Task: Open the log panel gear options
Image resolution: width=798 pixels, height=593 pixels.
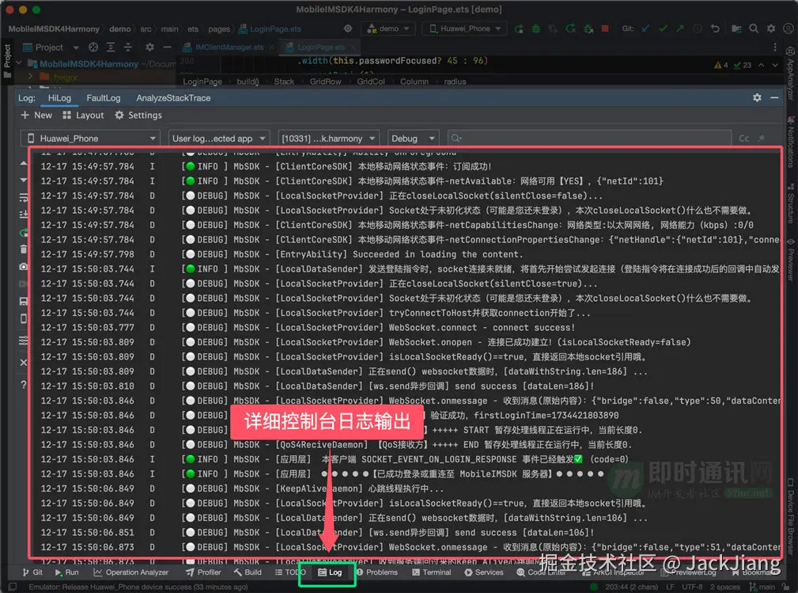Action: [757, 97]
